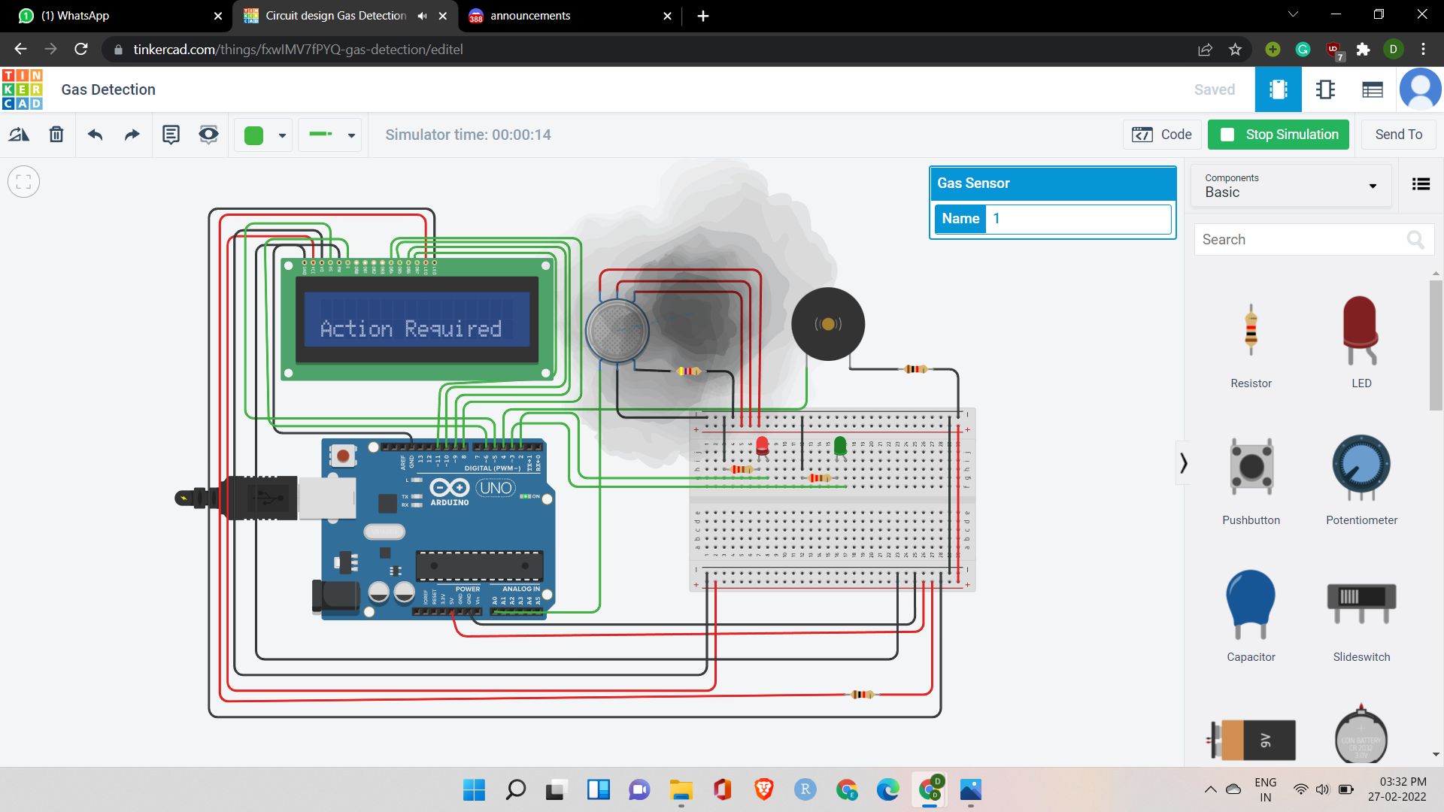
Task: Click the redo arrow icon
Action: tap(132, 135)
